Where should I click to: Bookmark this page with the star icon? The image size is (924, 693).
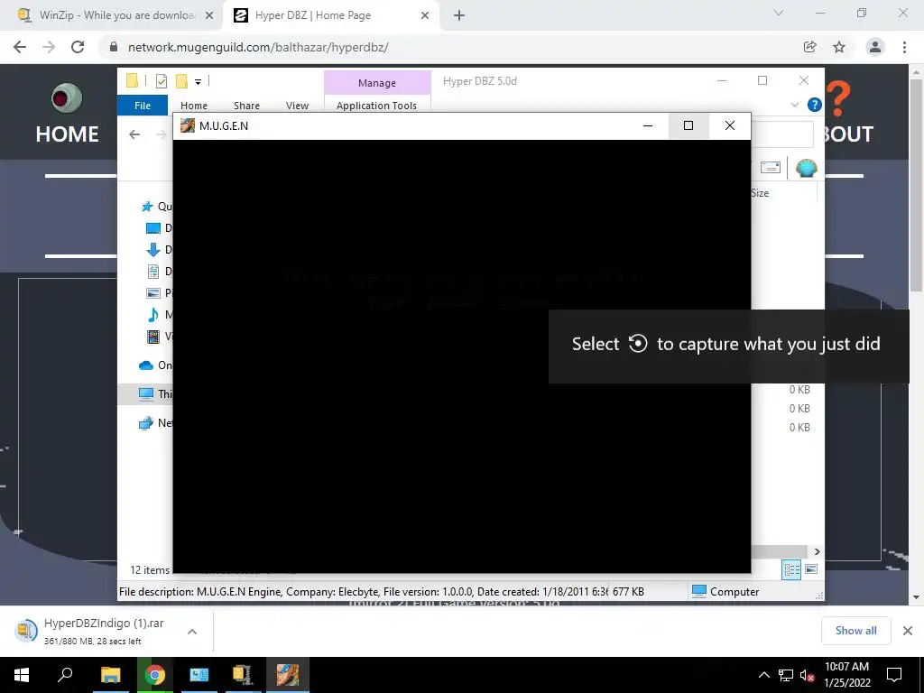point(839,47)
